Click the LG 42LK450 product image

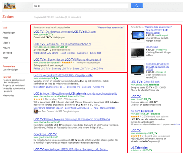pyautogui.click(x=138, y=53)
